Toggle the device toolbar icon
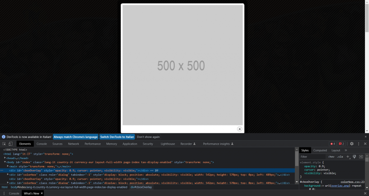Image resolution: width=369 pixels, height=196 pixels. pyautogui.click(x=11, y=144)
